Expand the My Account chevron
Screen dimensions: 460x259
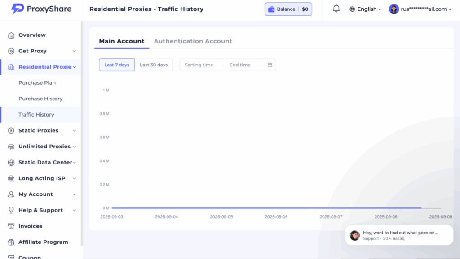coord(74,194)
